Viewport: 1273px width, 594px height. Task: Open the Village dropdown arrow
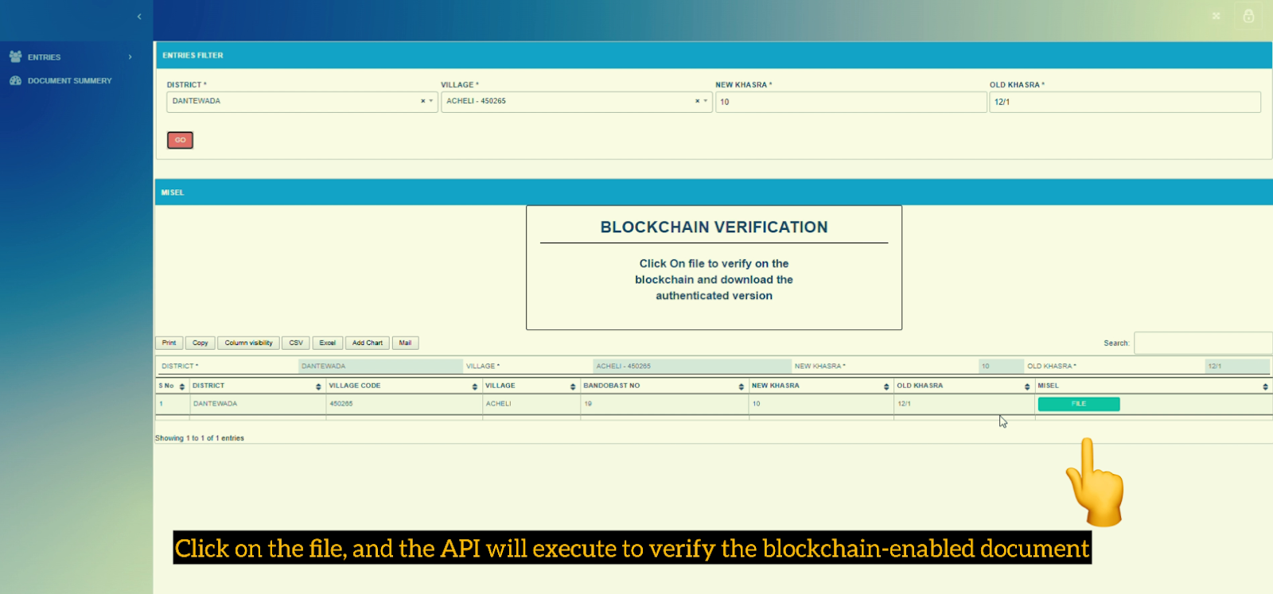(x=706, y=102)
